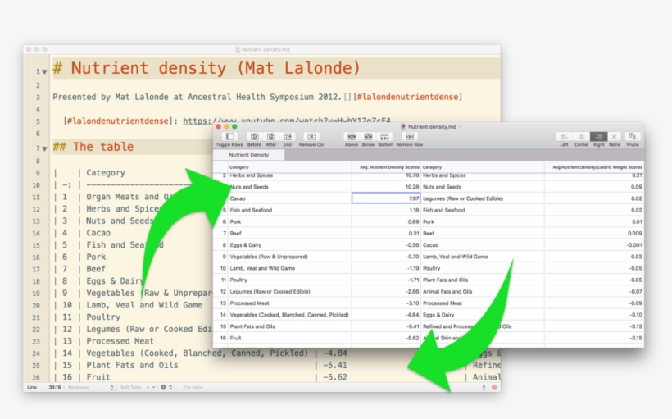
Task: Click Legumes (Raw or Cooked Edible) in second Category column
Action: click(483, 198)
